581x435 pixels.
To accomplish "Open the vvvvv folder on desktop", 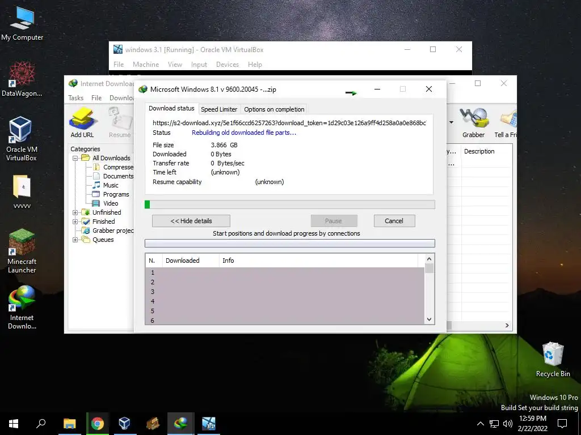I will pyautogui.click(x=22, y=191).
